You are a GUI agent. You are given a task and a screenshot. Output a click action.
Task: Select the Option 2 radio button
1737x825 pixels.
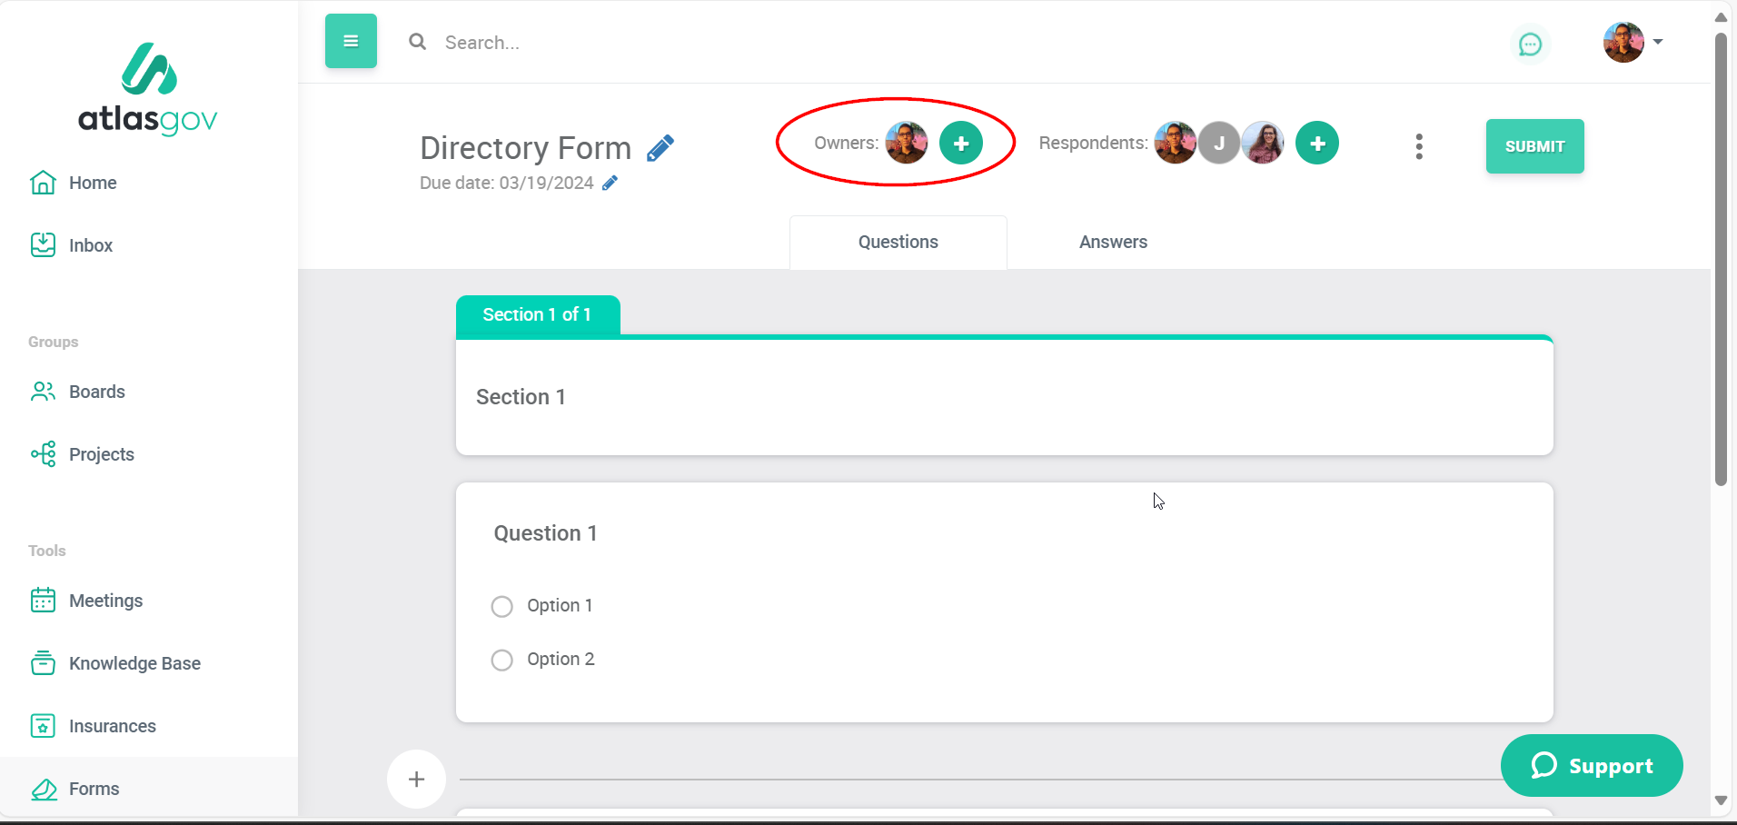tap(502, 660)
